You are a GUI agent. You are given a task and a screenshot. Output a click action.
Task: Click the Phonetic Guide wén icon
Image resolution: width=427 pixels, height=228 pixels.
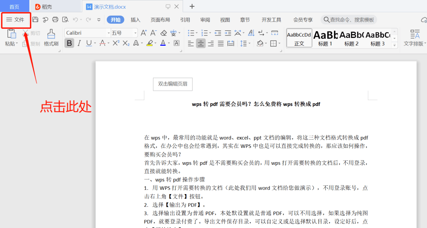173,33
